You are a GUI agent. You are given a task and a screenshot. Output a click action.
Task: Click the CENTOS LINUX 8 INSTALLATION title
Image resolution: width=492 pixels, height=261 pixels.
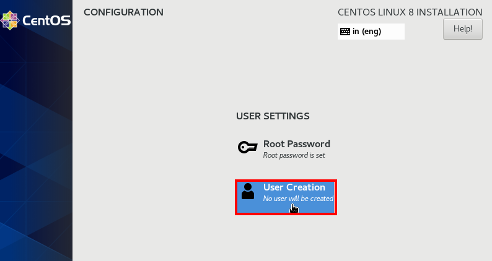tap(410, 12)
